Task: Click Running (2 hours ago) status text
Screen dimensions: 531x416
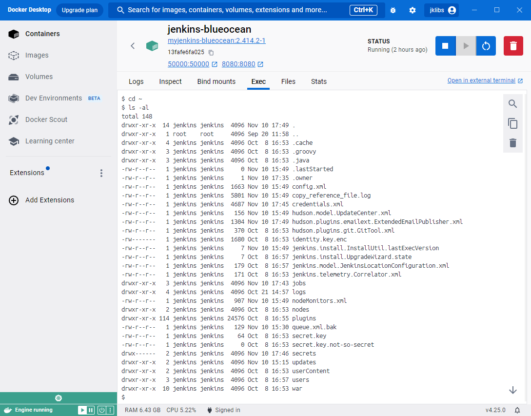Action: [x=397, y=50]
